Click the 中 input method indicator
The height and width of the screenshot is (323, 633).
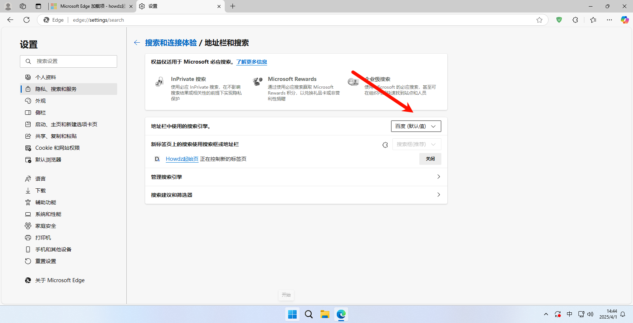coord(570,314)
